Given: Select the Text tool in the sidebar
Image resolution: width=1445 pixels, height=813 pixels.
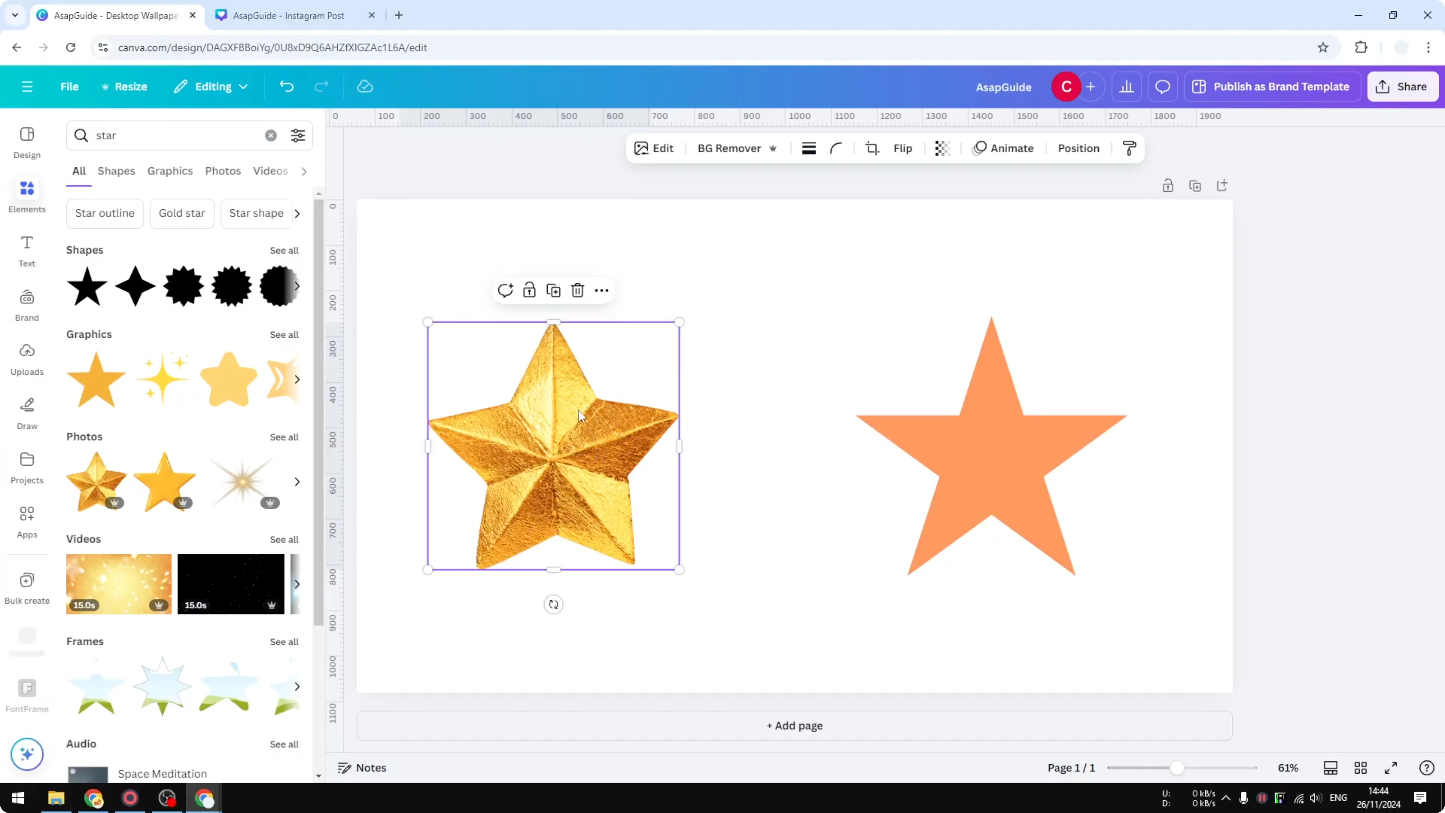Looking at the screenshot, I should point(26,250).
